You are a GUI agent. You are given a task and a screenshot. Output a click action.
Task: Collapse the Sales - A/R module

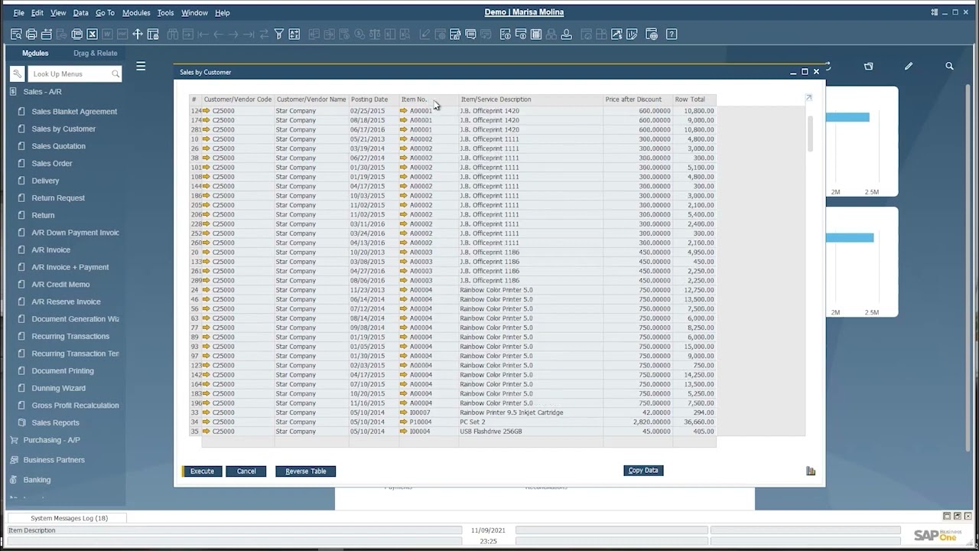tap(42, 92)
